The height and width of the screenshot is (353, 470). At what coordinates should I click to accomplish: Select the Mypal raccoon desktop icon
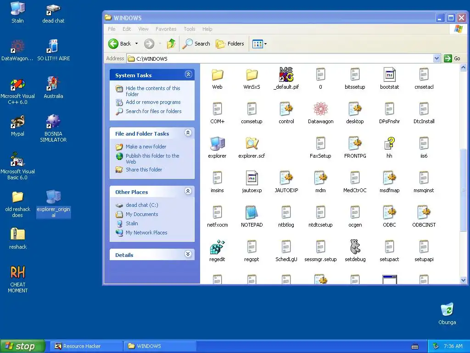(x=18, y=121)
